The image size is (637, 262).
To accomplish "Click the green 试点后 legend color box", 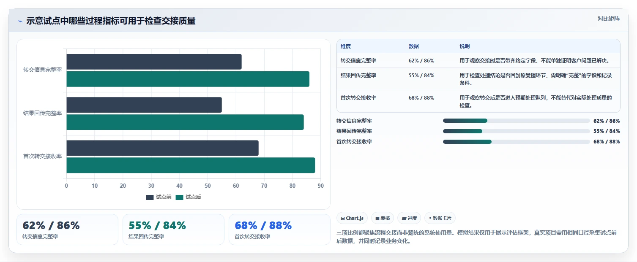I will point(179,197).
